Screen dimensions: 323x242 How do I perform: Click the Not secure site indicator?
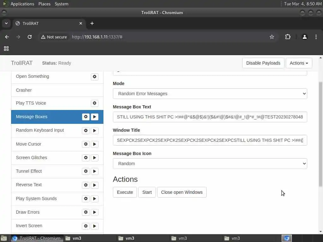coord(54,37)
